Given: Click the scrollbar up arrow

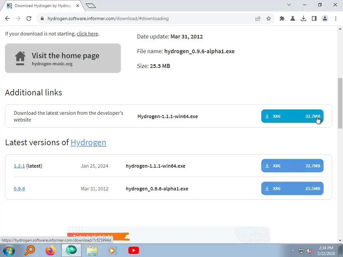Looking at the screenshot, I should point(340,29).
